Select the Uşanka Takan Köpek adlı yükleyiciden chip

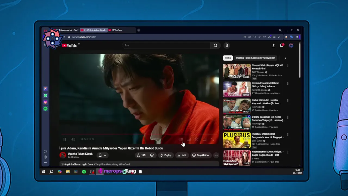(x=256, y=58)
